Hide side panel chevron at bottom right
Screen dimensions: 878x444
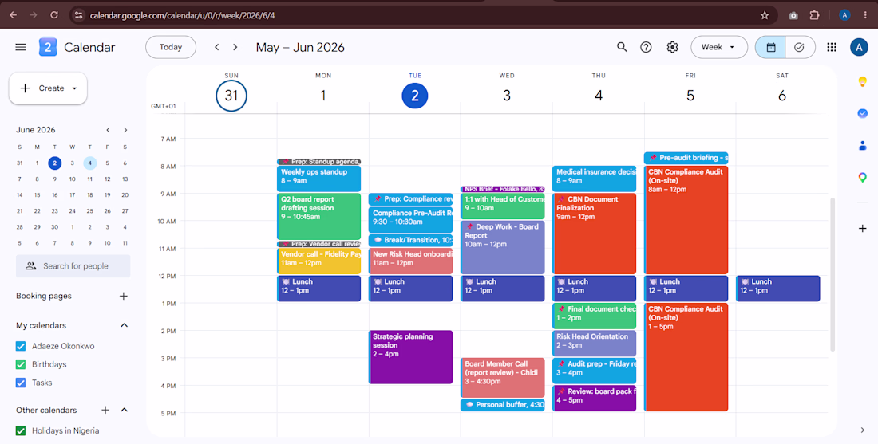[x=862, y=430]
